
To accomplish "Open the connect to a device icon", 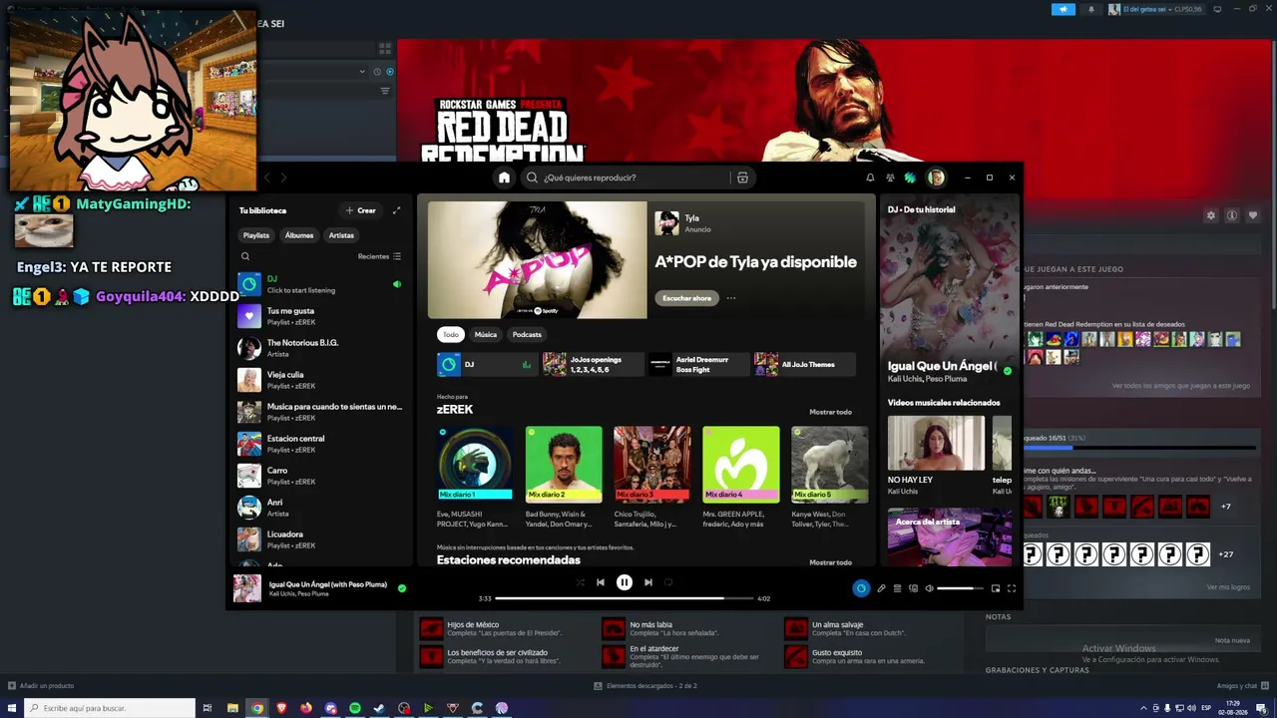I will 913,588.
